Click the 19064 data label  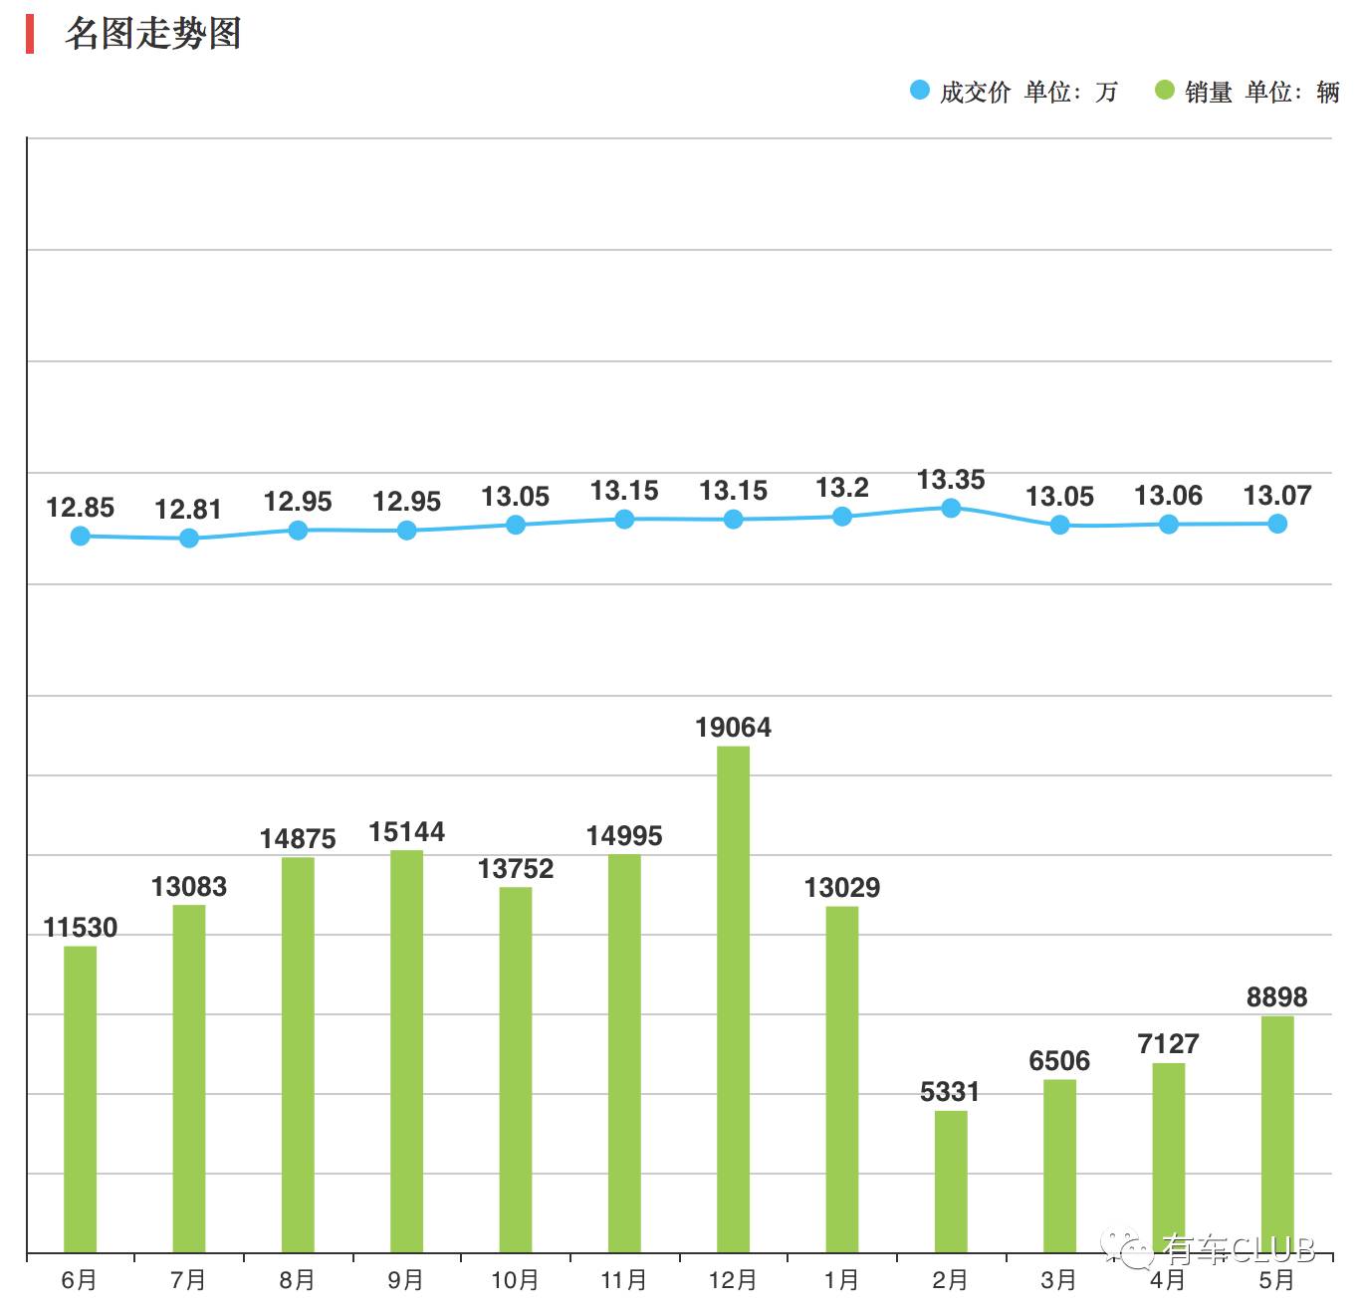[734, 729]
